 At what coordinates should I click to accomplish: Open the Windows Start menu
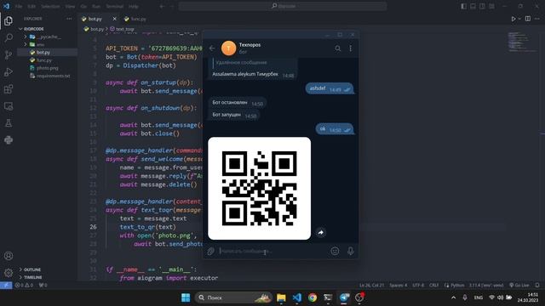pos(186,297)
